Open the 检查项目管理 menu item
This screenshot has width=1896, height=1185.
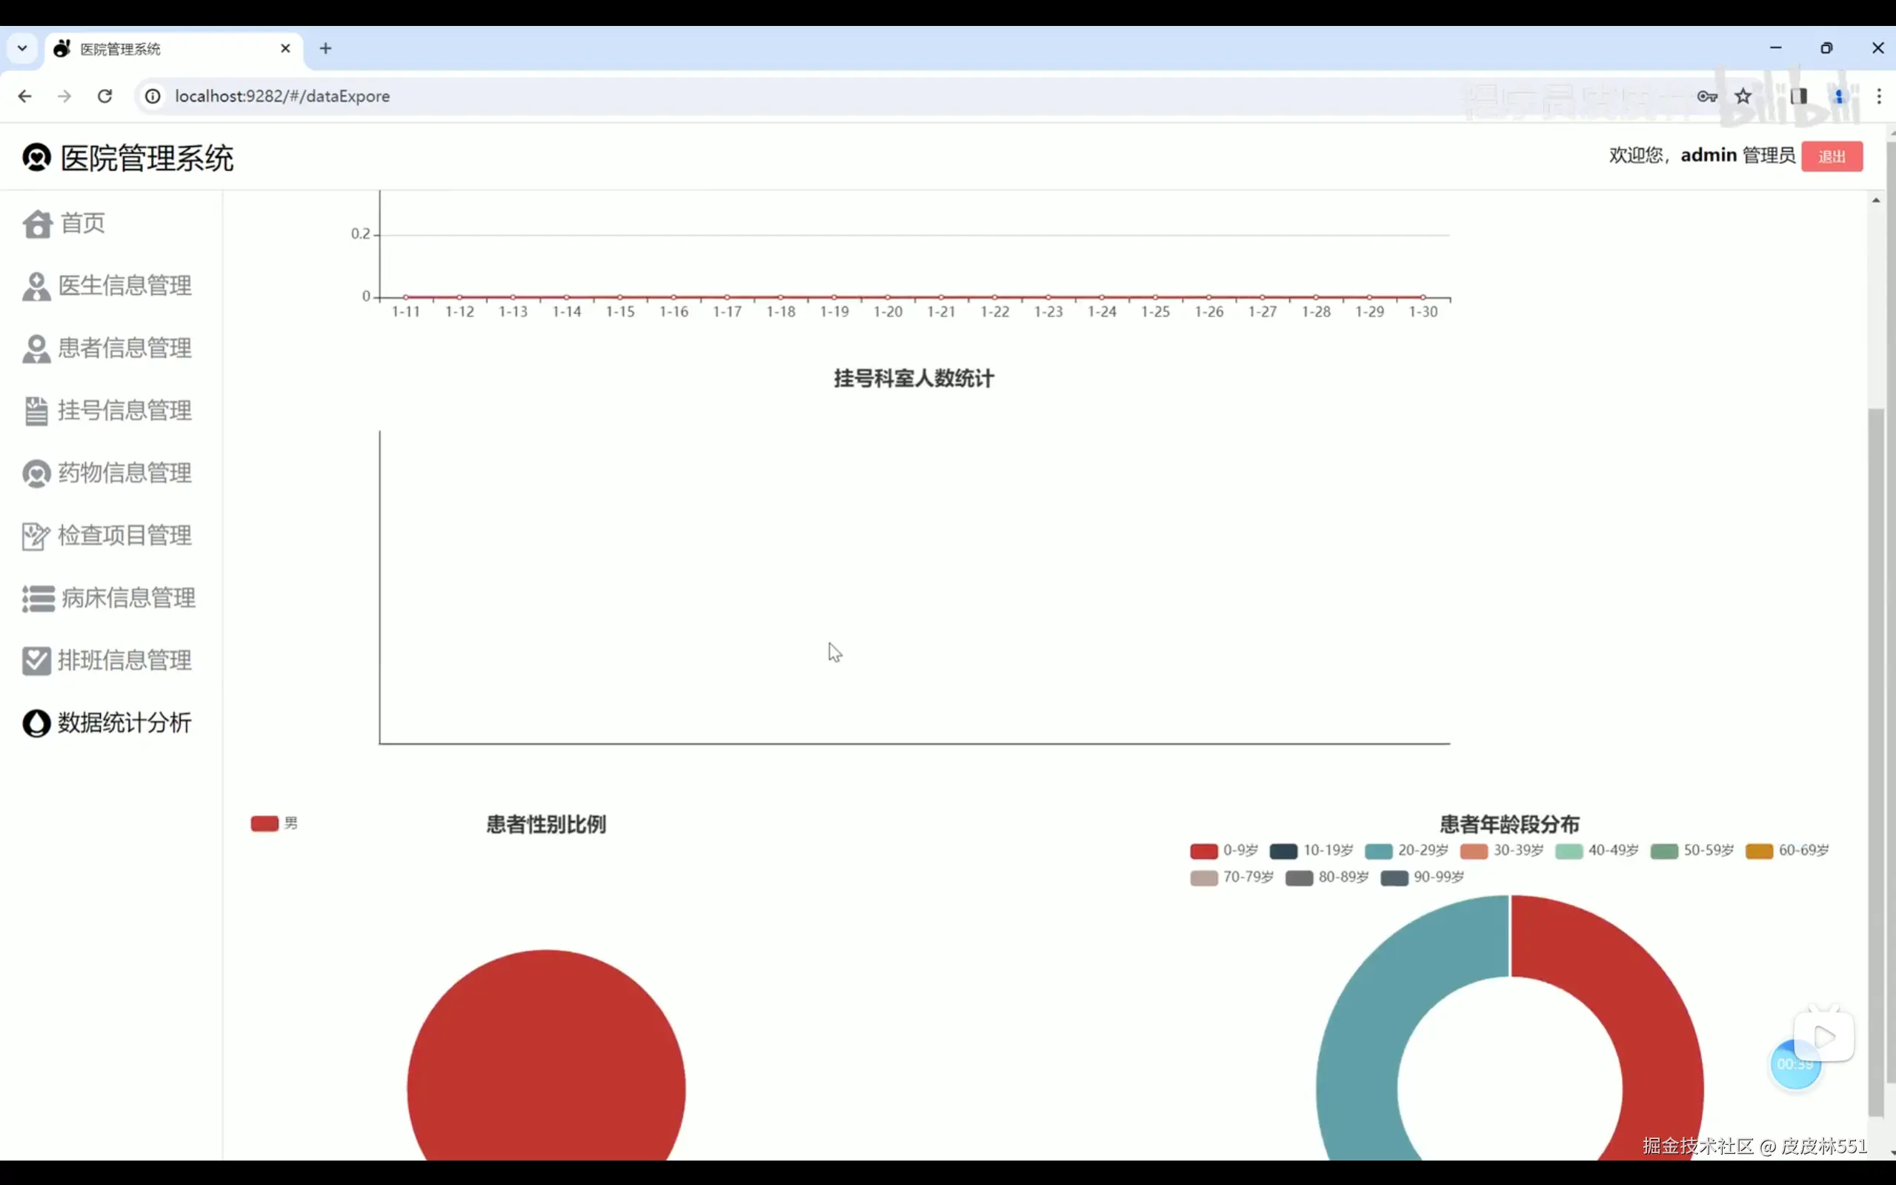coord(108,536)
